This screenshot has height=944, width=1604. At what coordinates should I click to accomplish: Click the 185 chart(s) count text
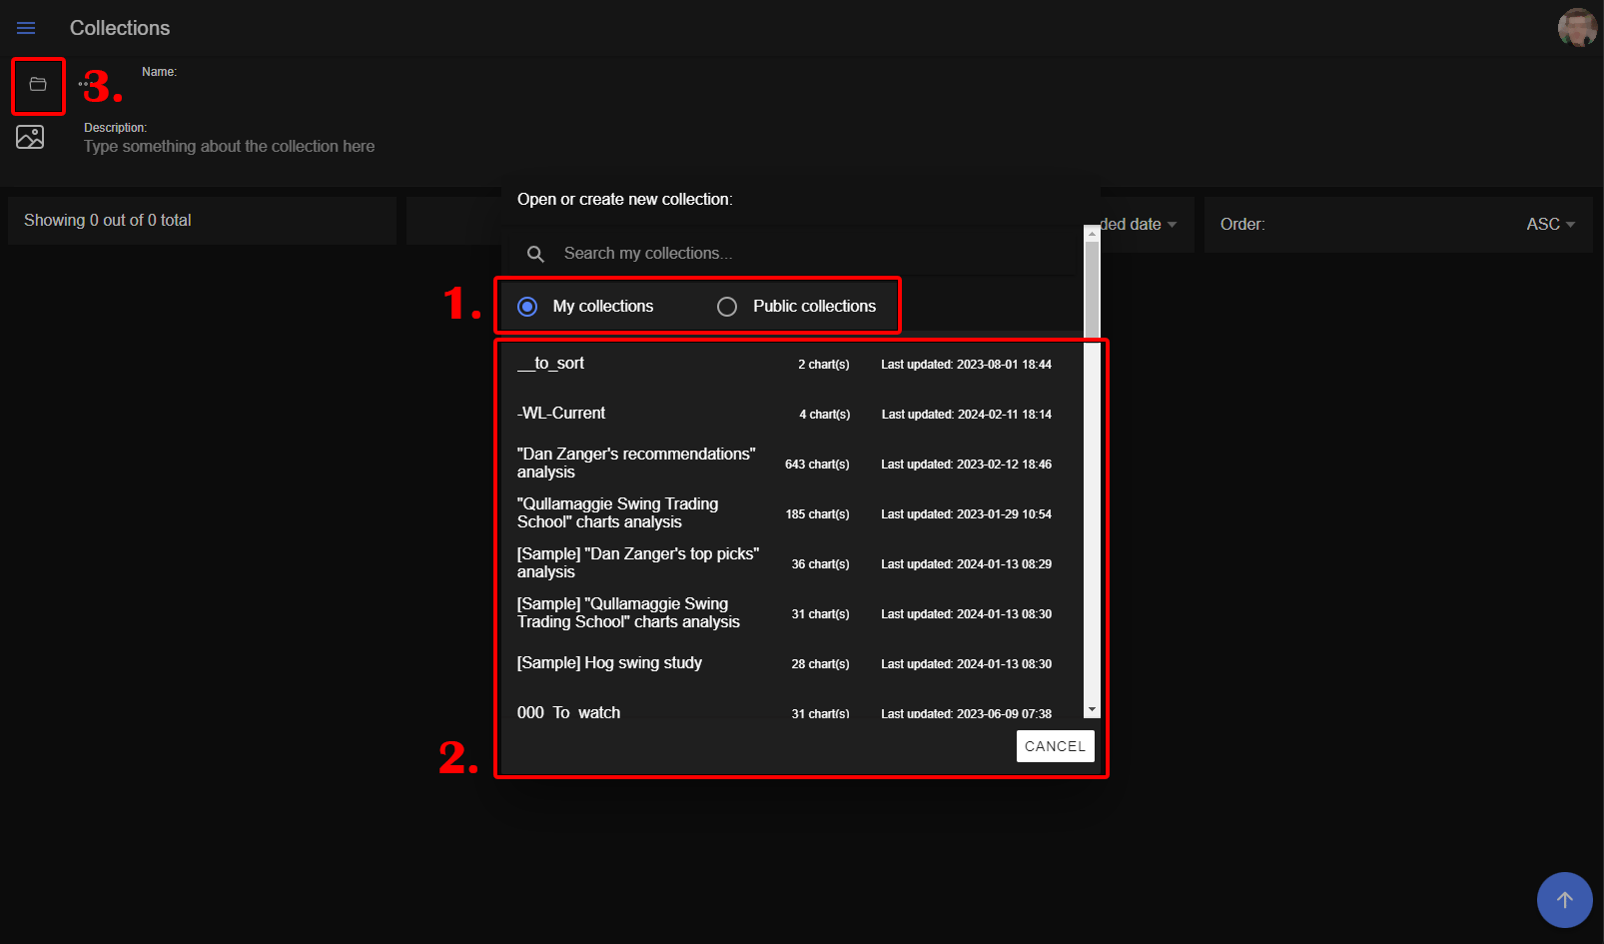coord(817,514)
